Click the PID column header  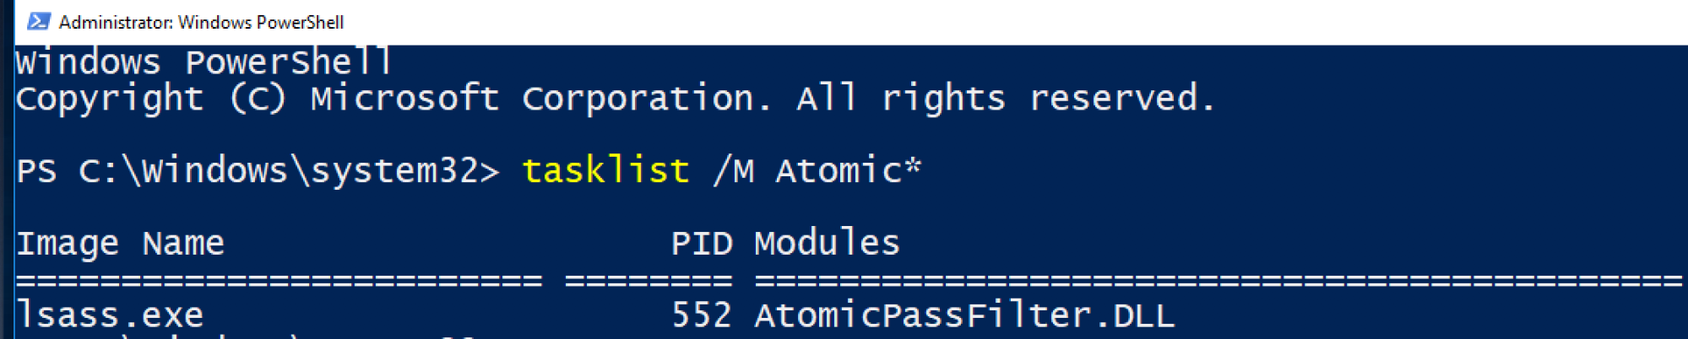click(x=701, y=244)
